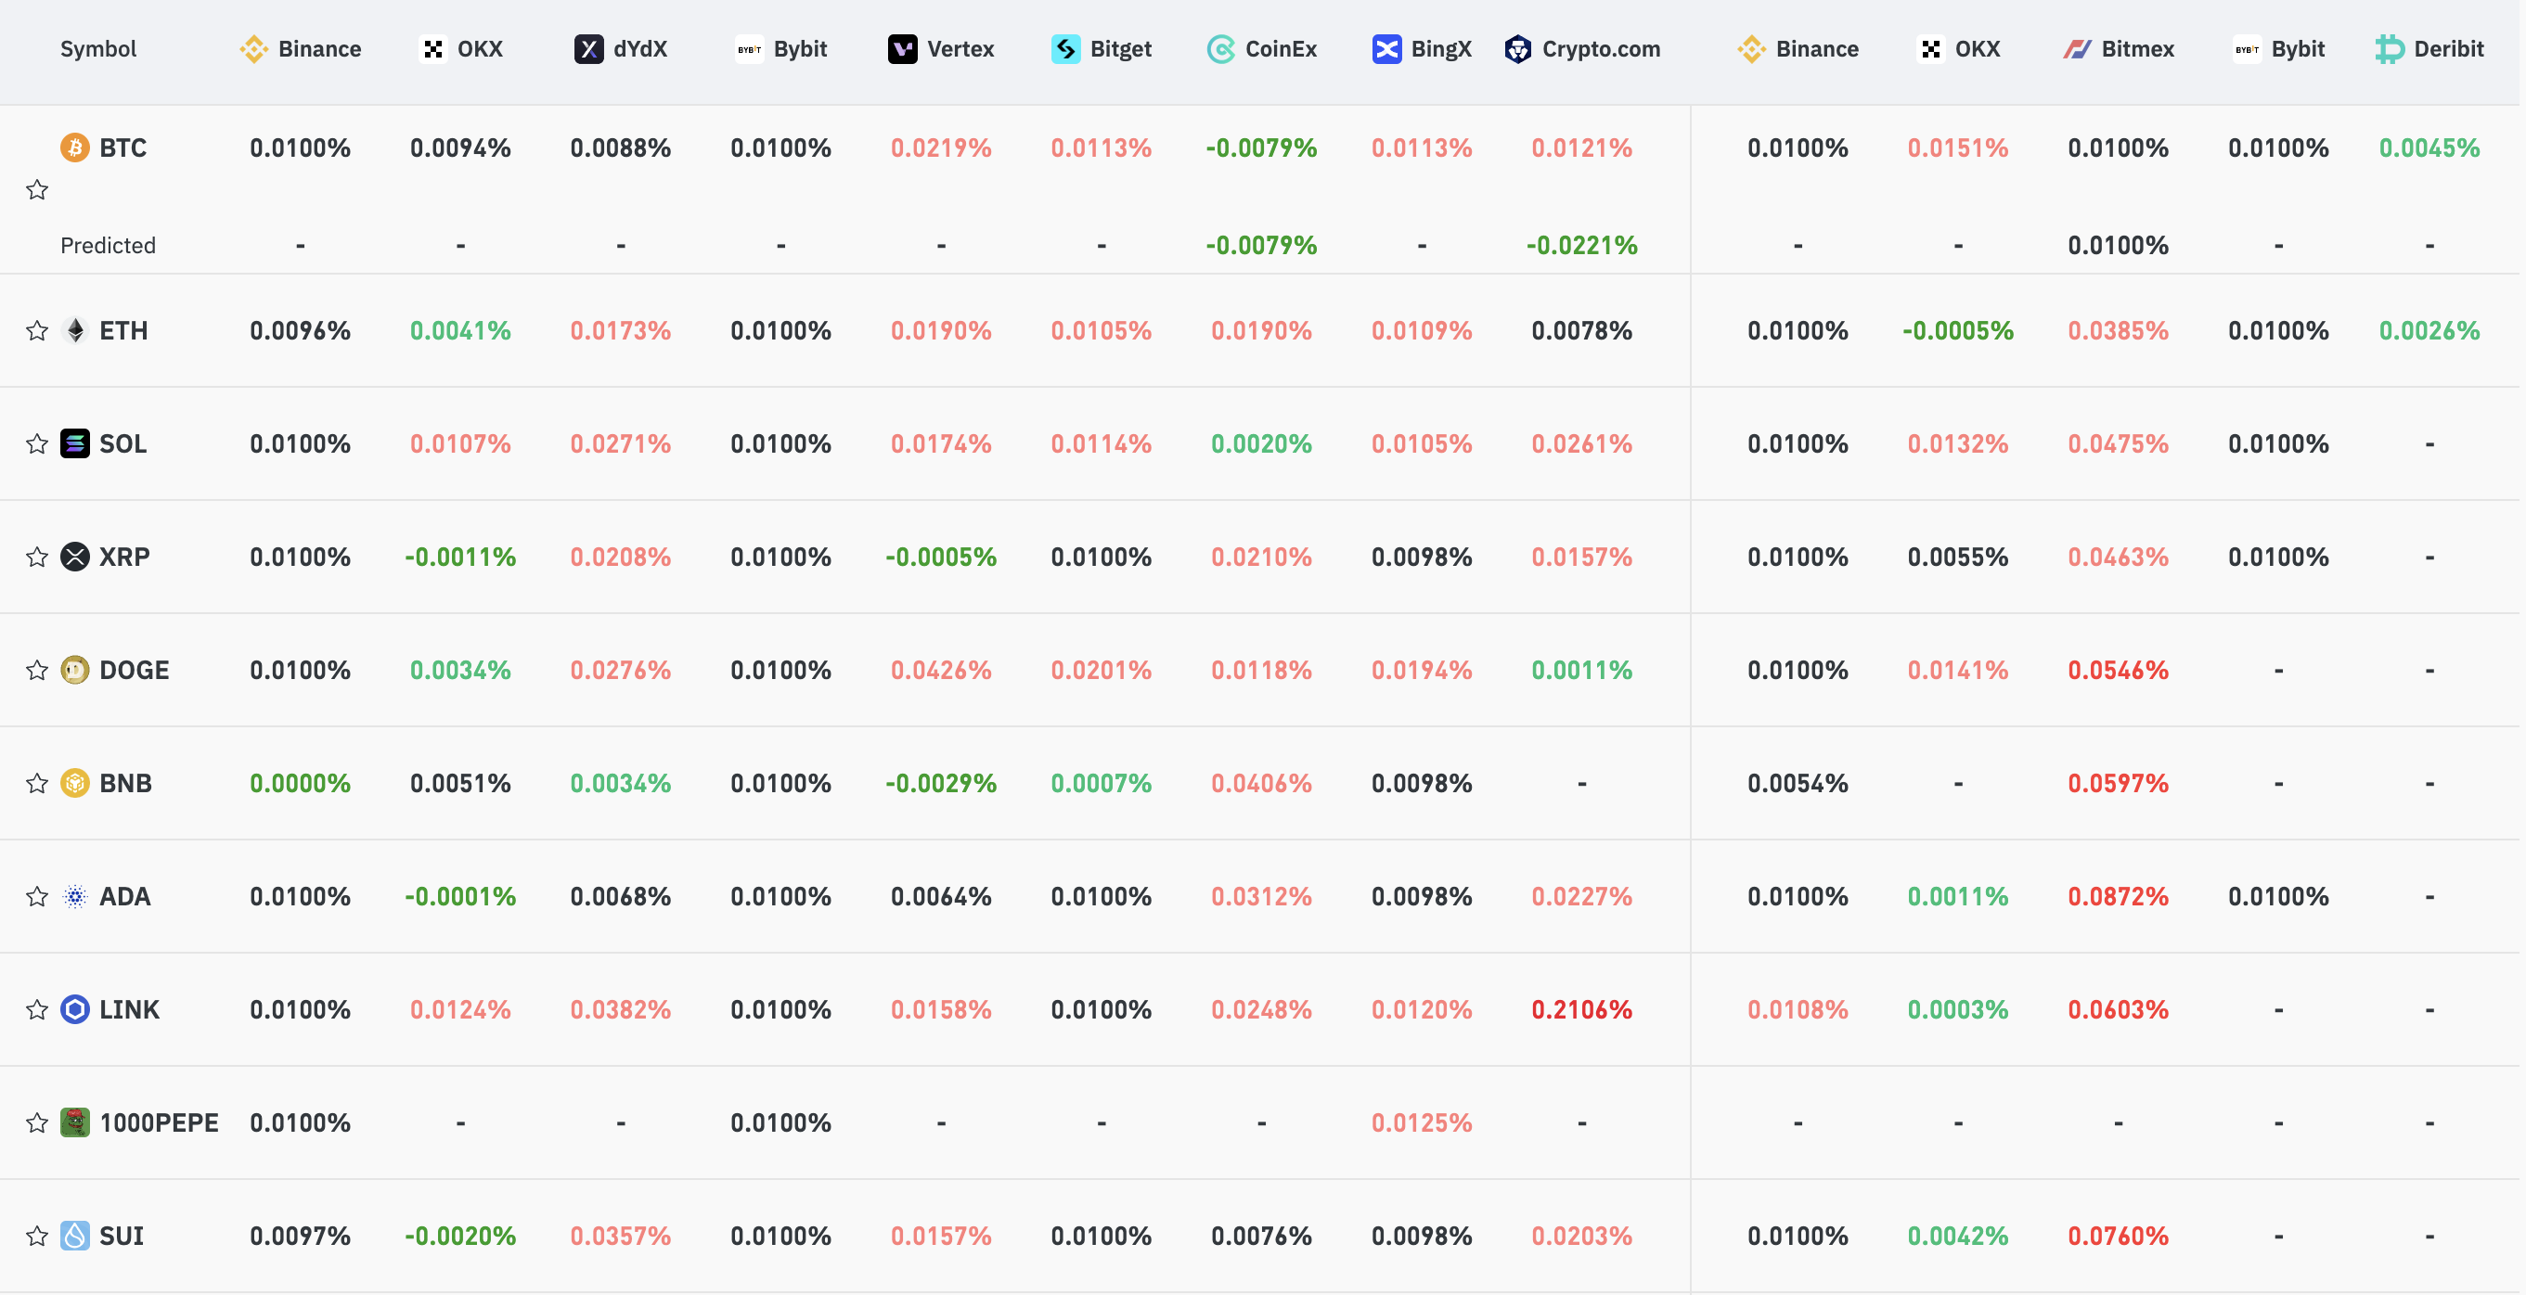Select the Bitmex column header
The width and height of the screenshot is (2526, 1295).
click(2118, 49)
